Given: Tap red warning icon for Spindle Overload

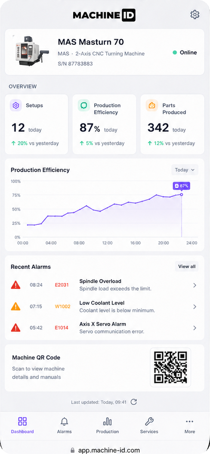Looking at the screenshot, I should coord(15,285).
